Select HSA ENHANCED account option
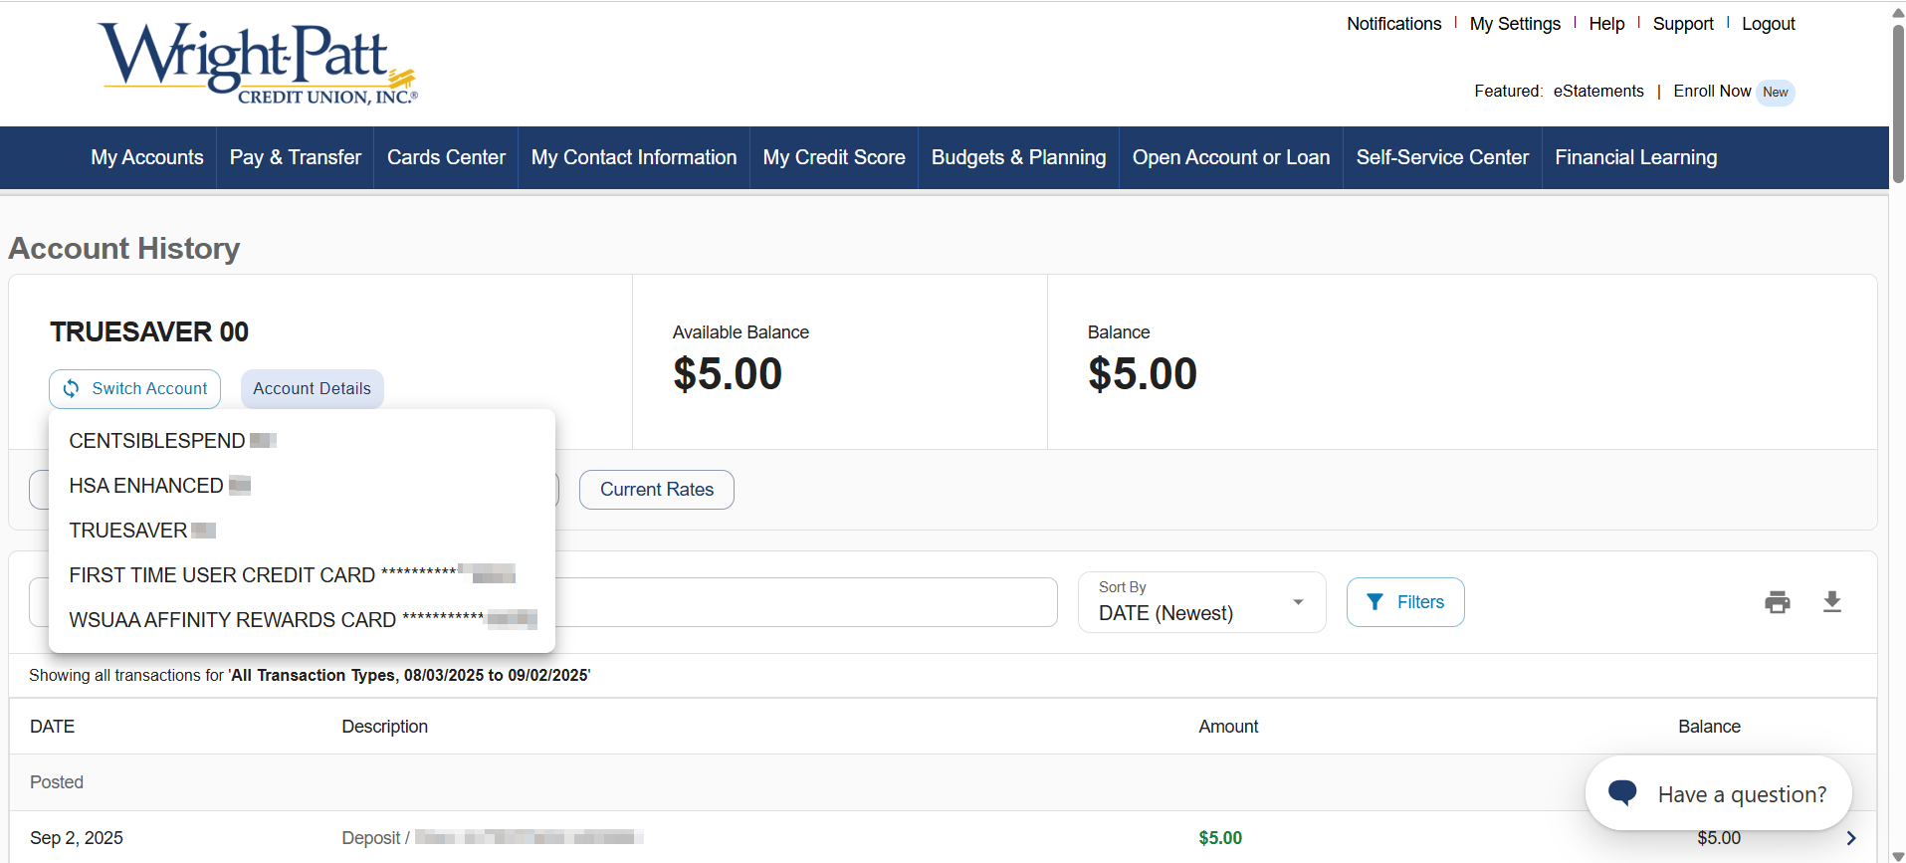This screenshot has height=863, width=1906. pos(146,486)
